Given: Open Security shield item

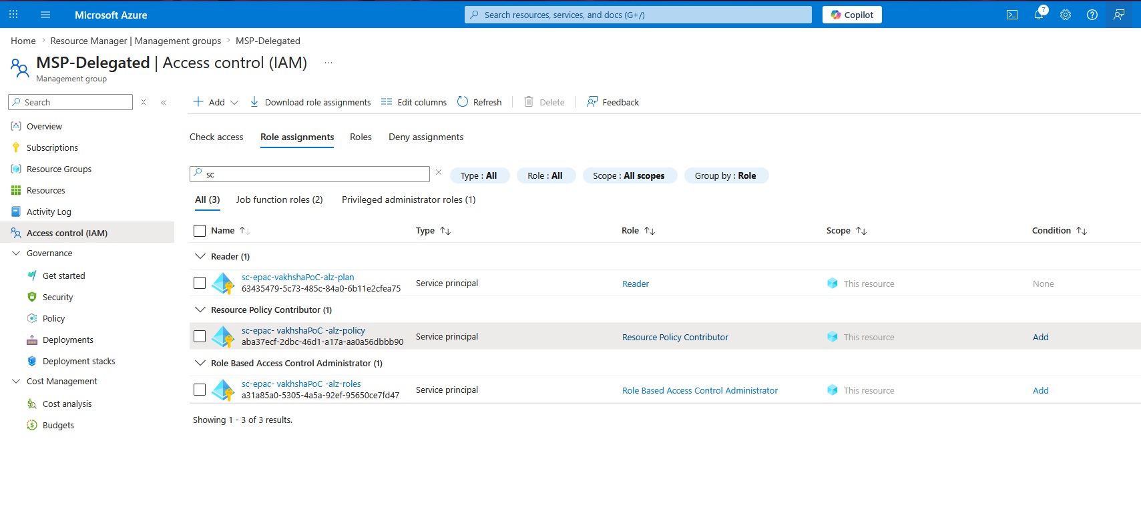Looking at the screenshot, I should point(57,297).
